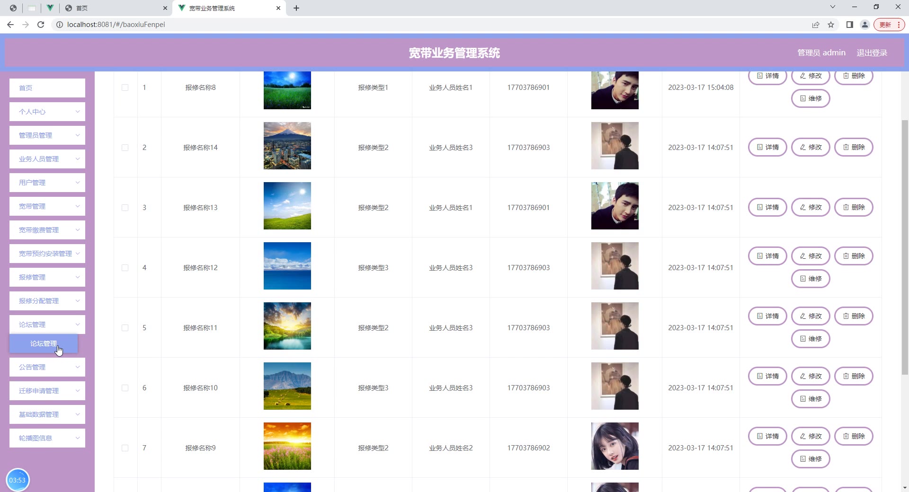Expand 用户管理 sidebar menu
The image size is (909, 492).
point(47,183)
